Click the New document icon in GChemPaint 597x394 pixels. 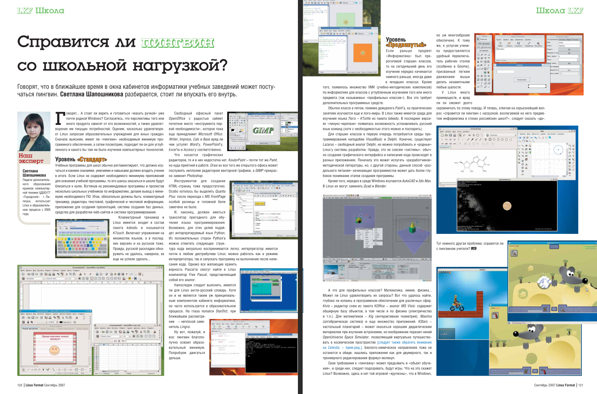(442, 135)
